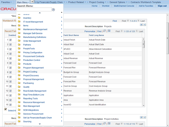Uncheck Enabled checkbox in row 3
This screenshot has height=127, width=169.
[x=11, y=49]
